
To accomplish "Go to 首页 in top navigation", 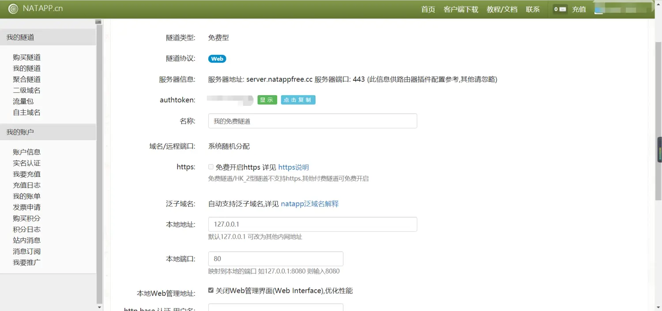I will 428,9.
